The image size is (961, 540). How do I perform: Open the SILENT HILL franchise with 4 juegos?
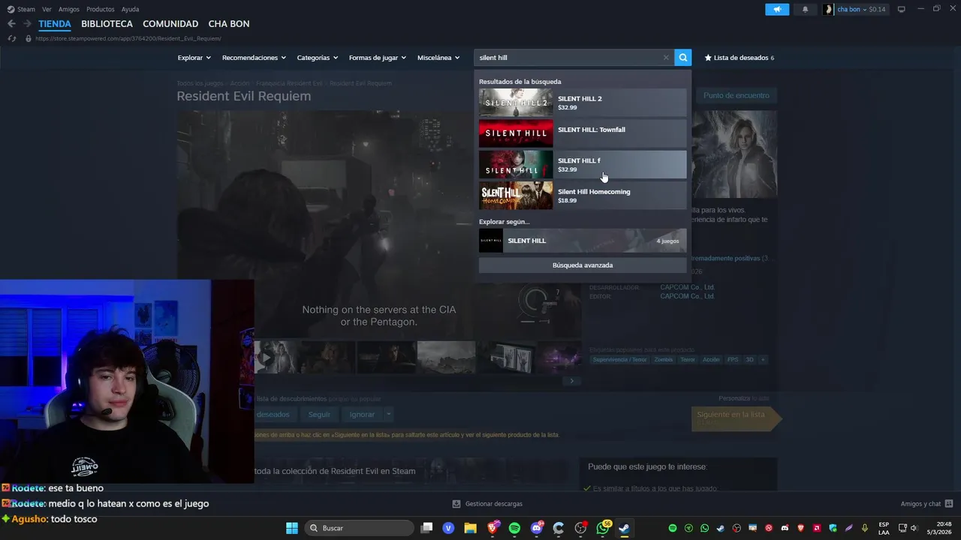click(x=583, y=241)
